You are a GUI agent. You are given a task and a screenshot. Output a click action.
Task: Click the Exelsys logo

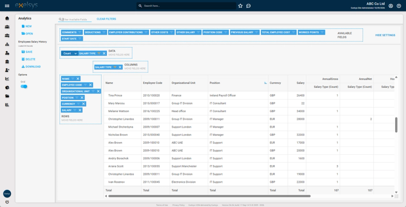(27, 5)
